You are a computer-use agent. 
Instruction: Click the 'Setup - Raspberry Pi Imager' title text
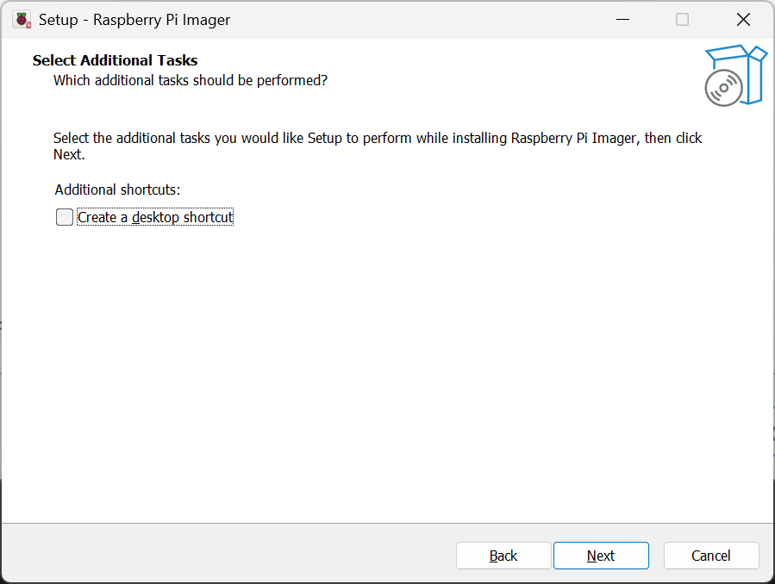134,19
